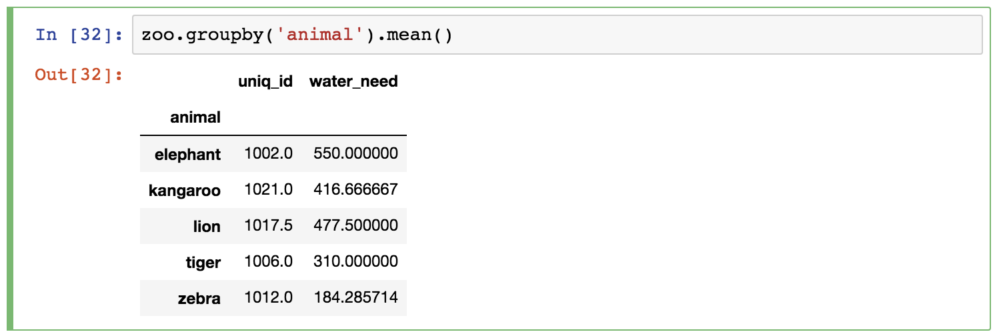Select the lion row label
The image size is (999, 336).
[207, 227]
